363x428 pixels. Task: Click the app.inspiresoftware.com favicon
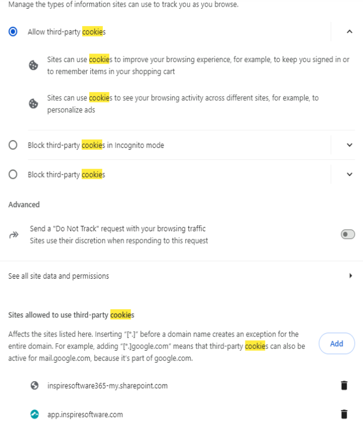point(34,414)
